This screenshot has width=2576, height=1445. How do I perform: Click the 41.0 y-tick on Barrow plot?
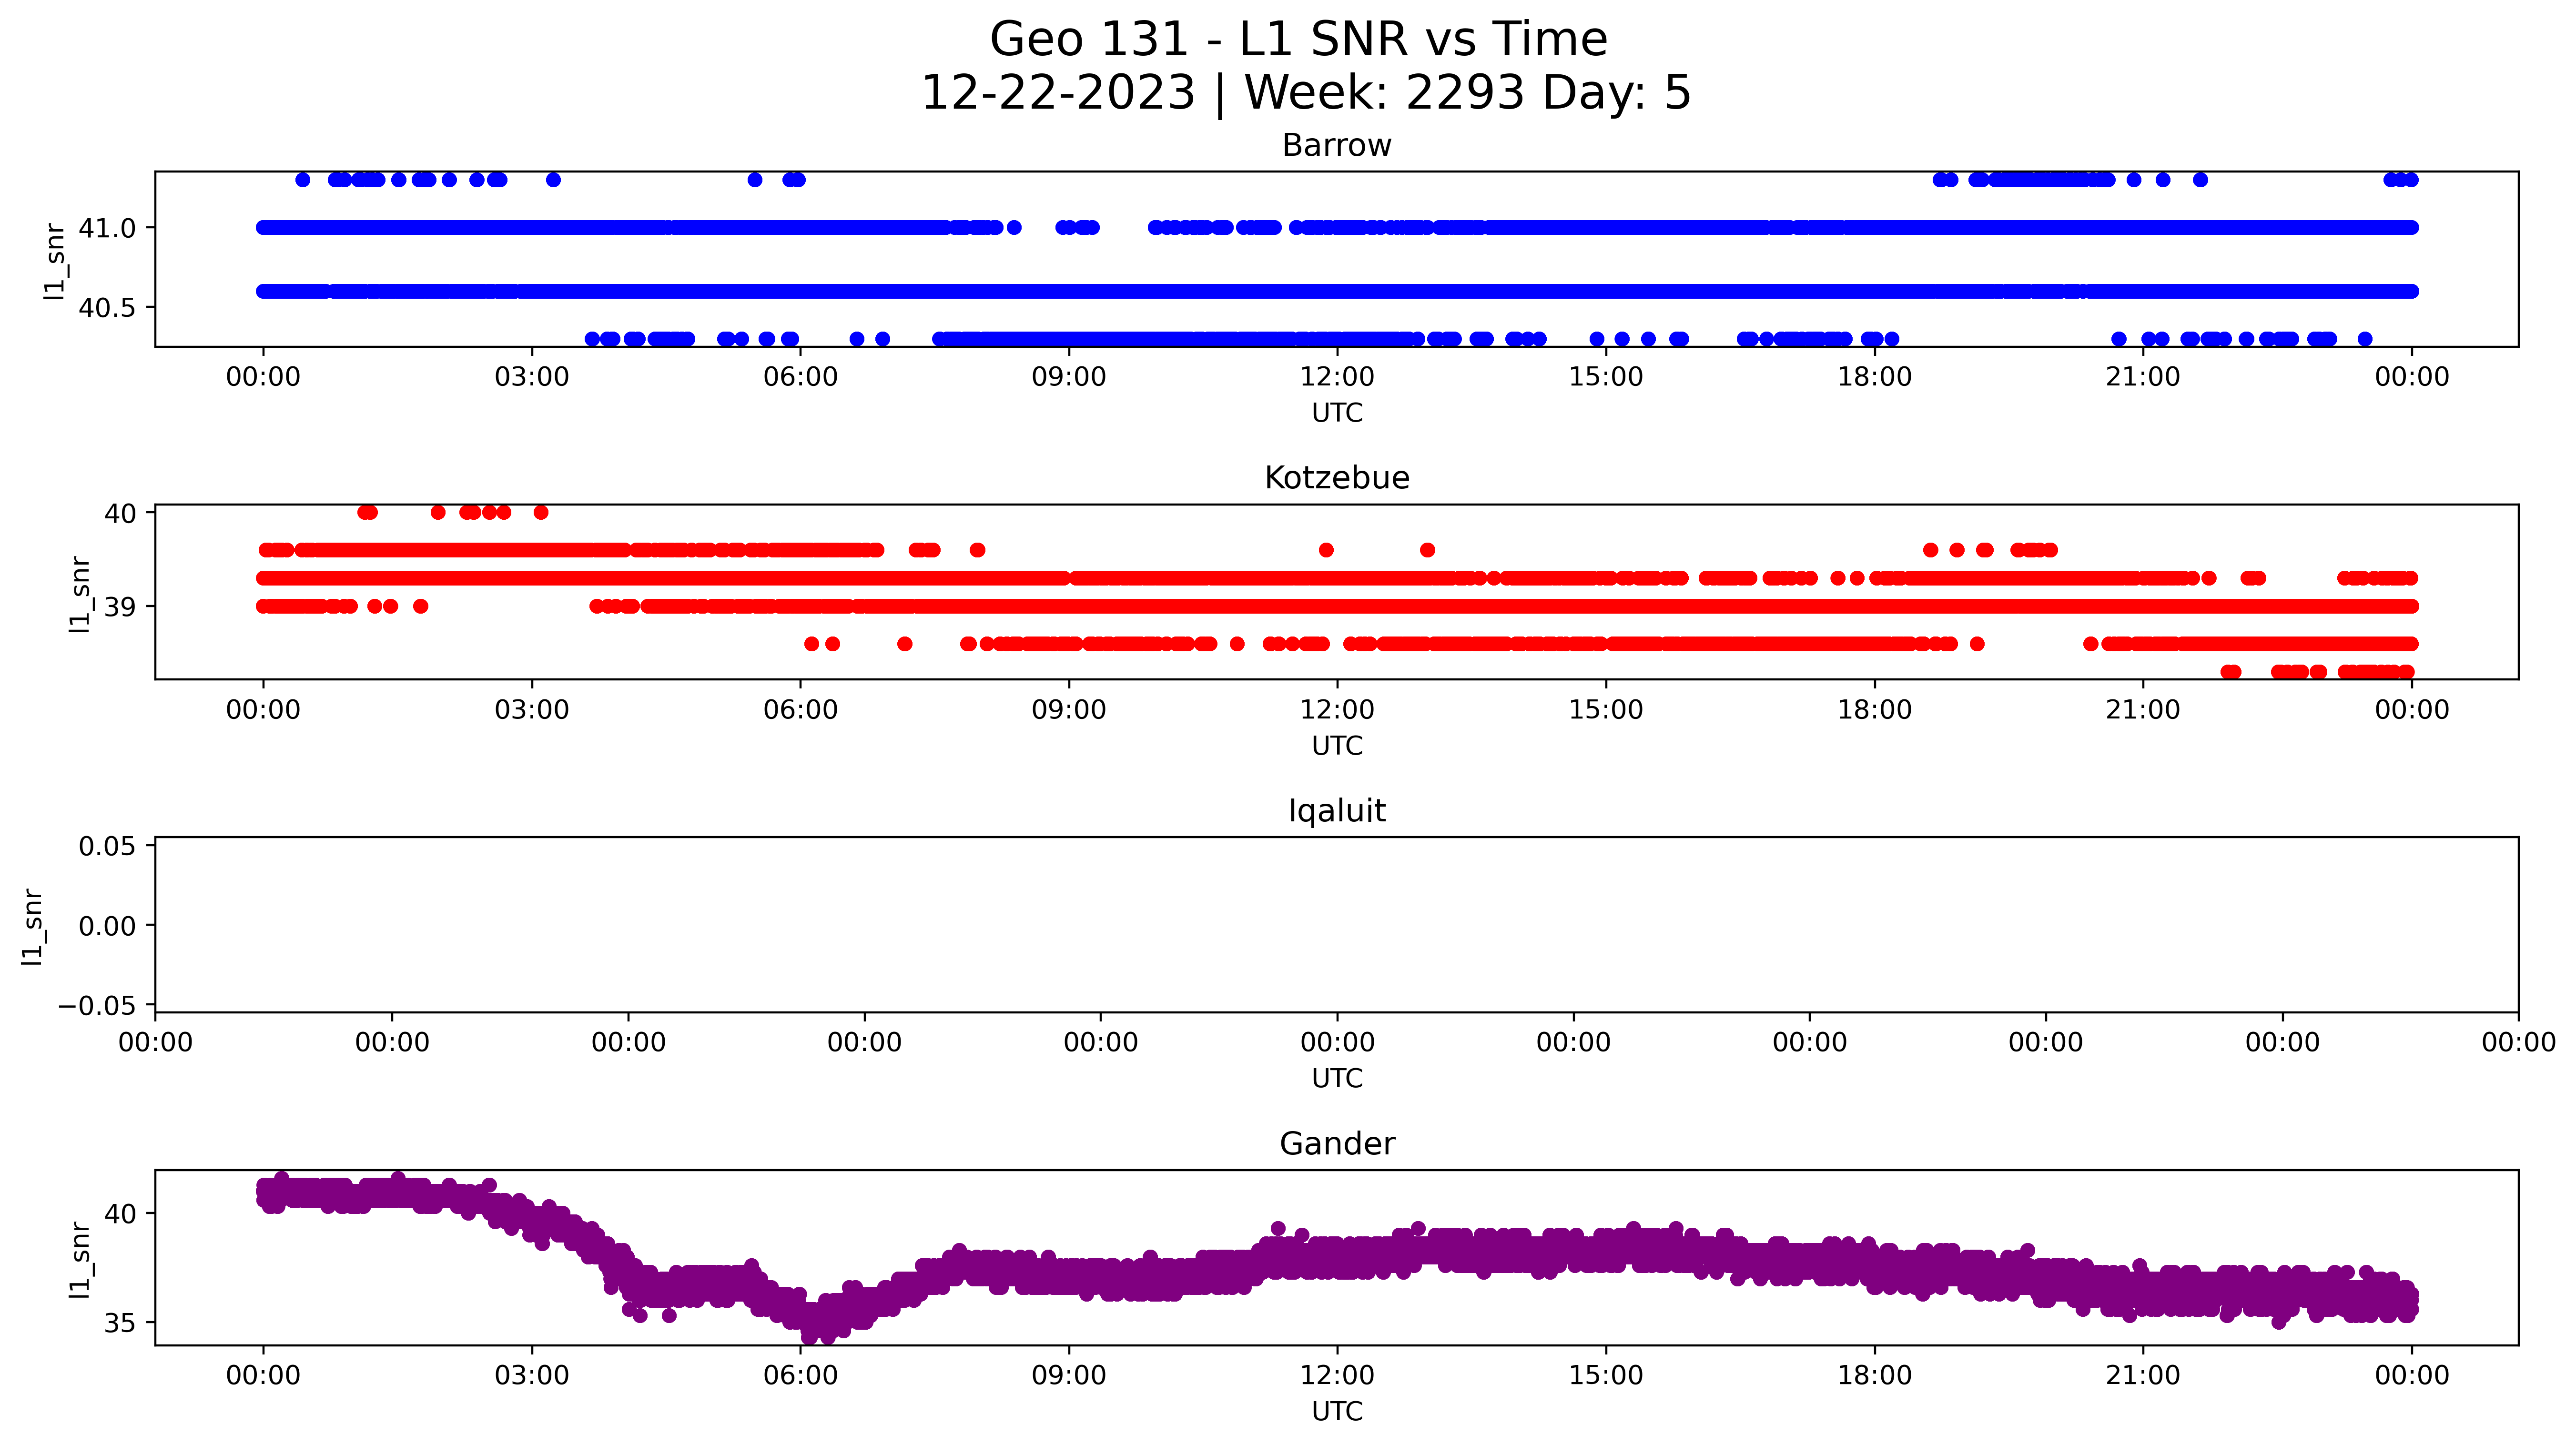[107, 229]
